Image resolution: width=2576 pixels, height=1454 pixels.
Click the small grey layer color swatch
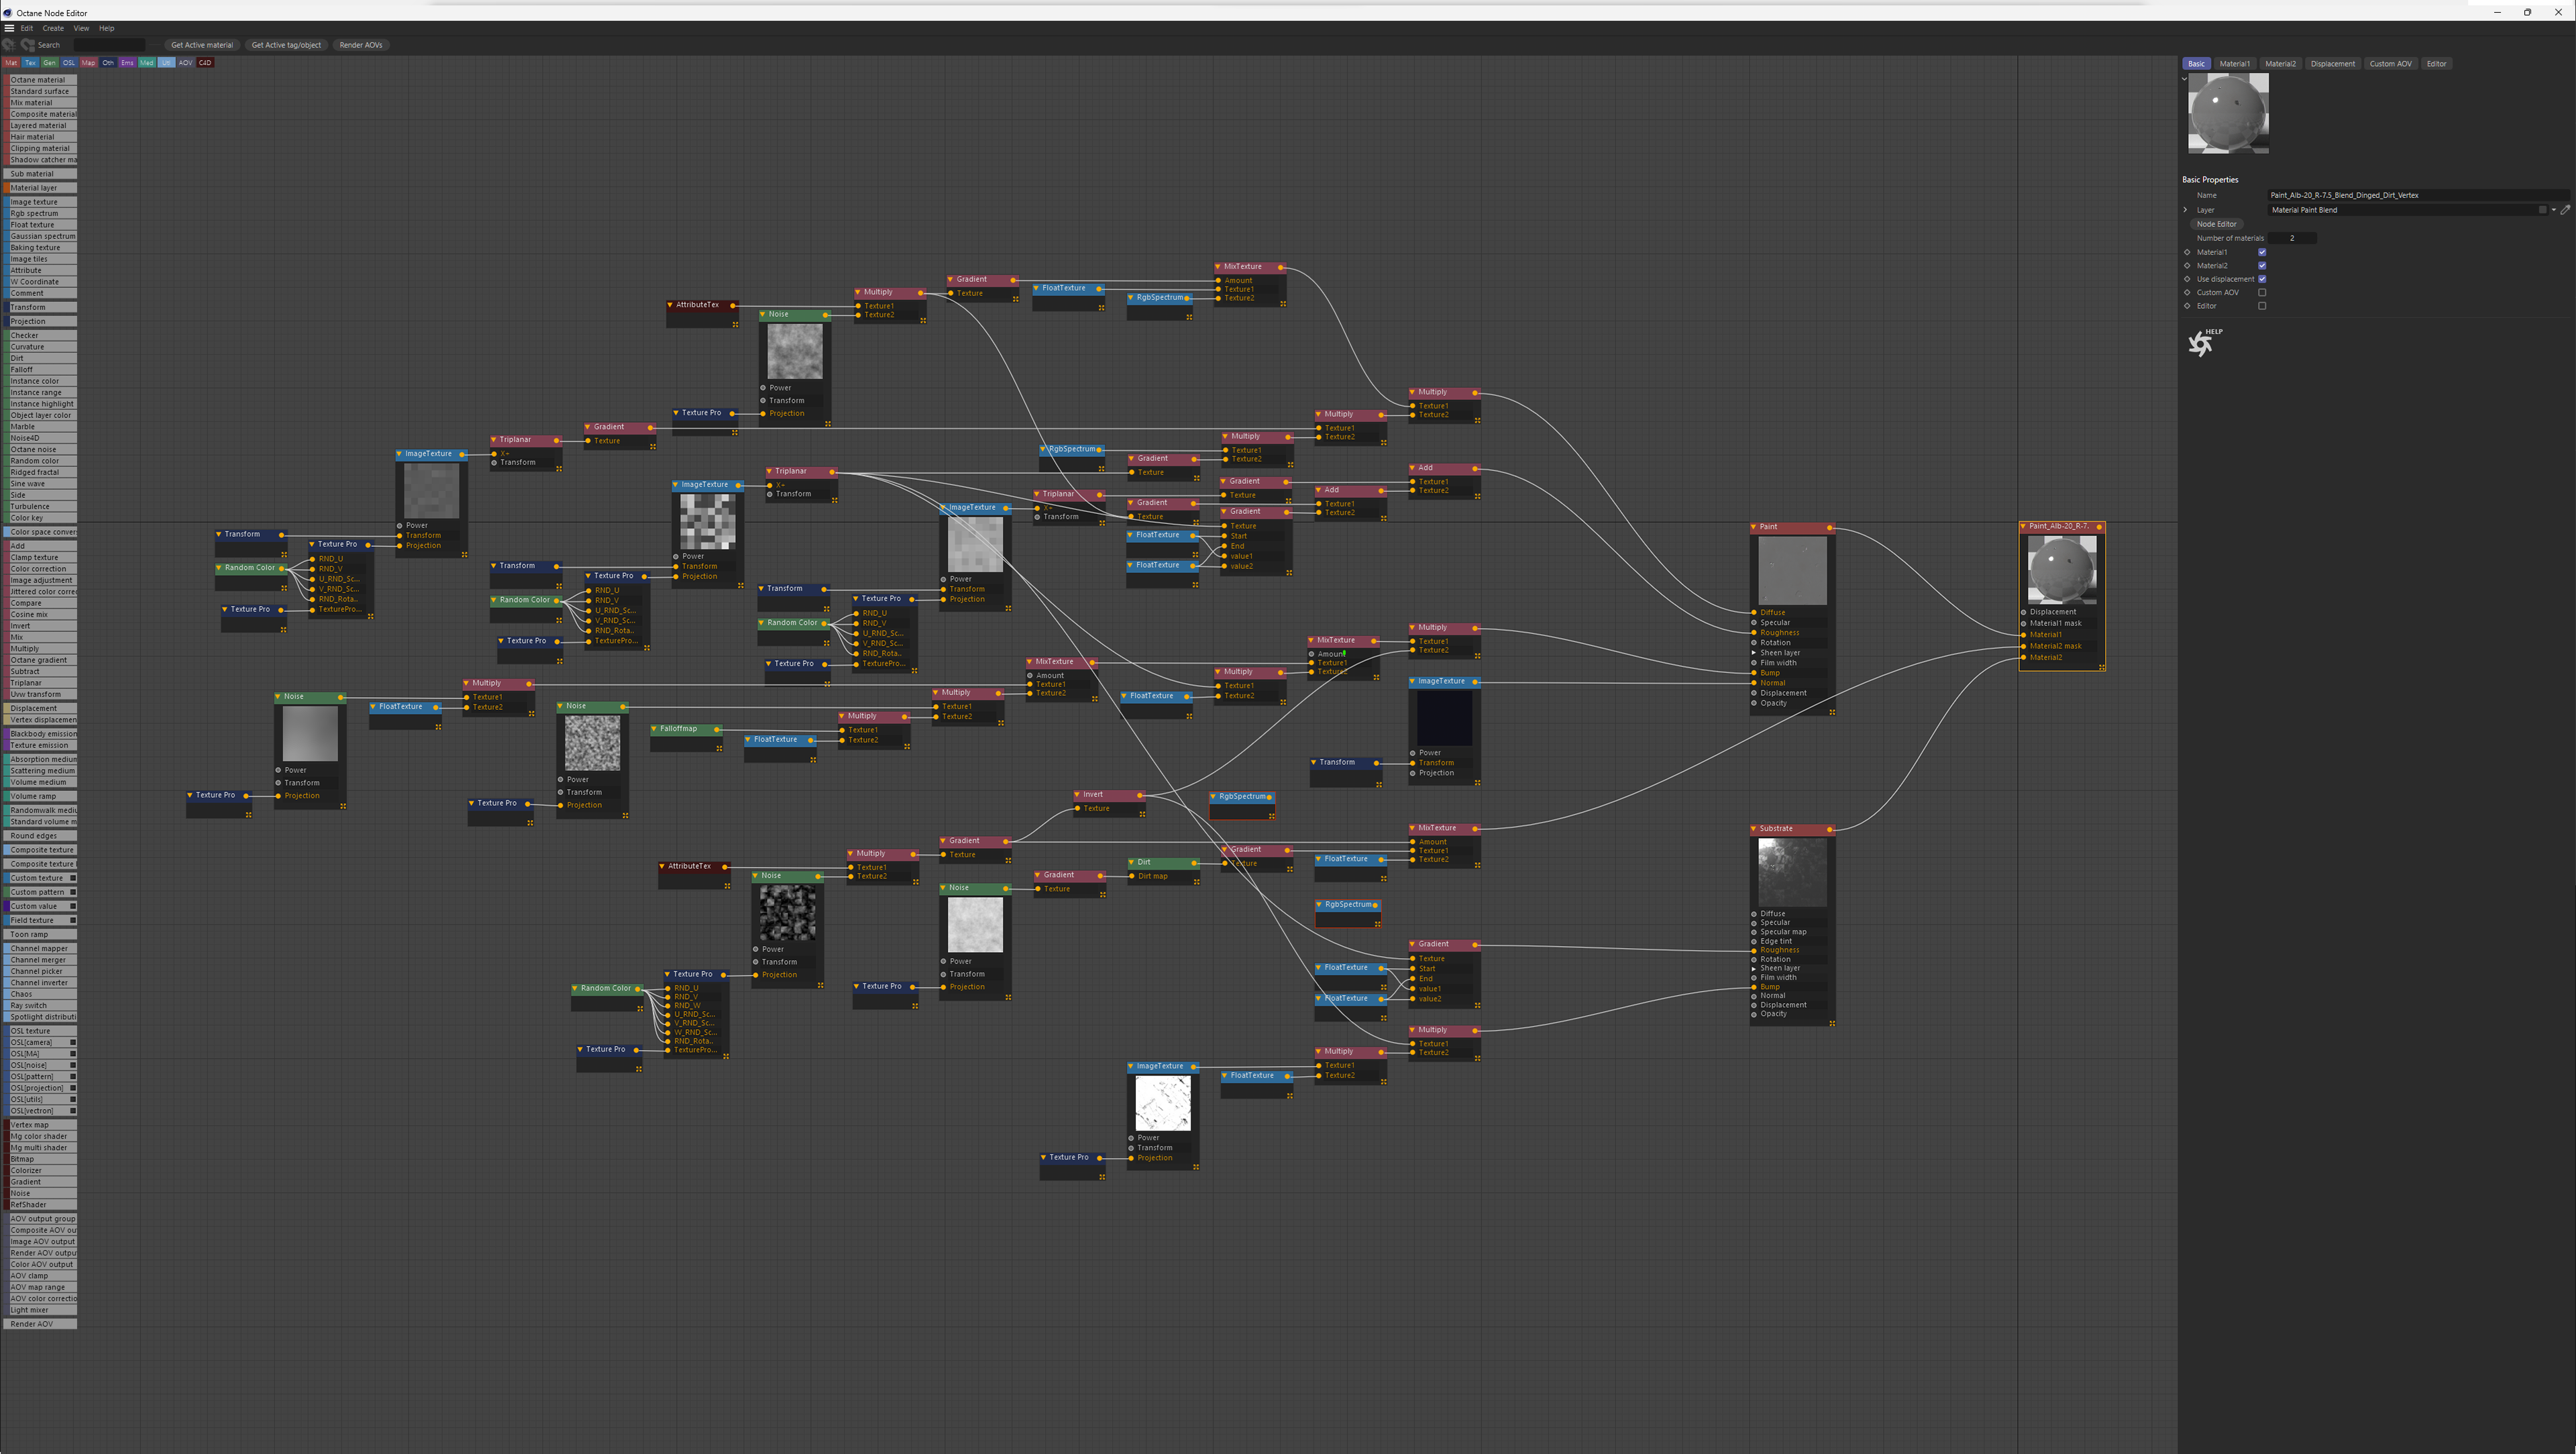point(2542,210)
